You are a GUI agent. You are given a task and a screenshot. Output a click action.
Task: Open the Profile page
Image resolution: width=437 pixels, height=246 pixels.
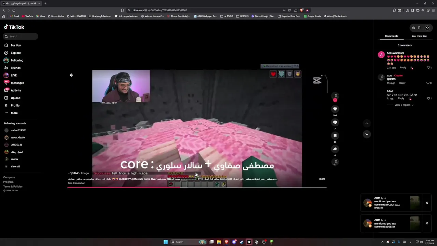12,105
